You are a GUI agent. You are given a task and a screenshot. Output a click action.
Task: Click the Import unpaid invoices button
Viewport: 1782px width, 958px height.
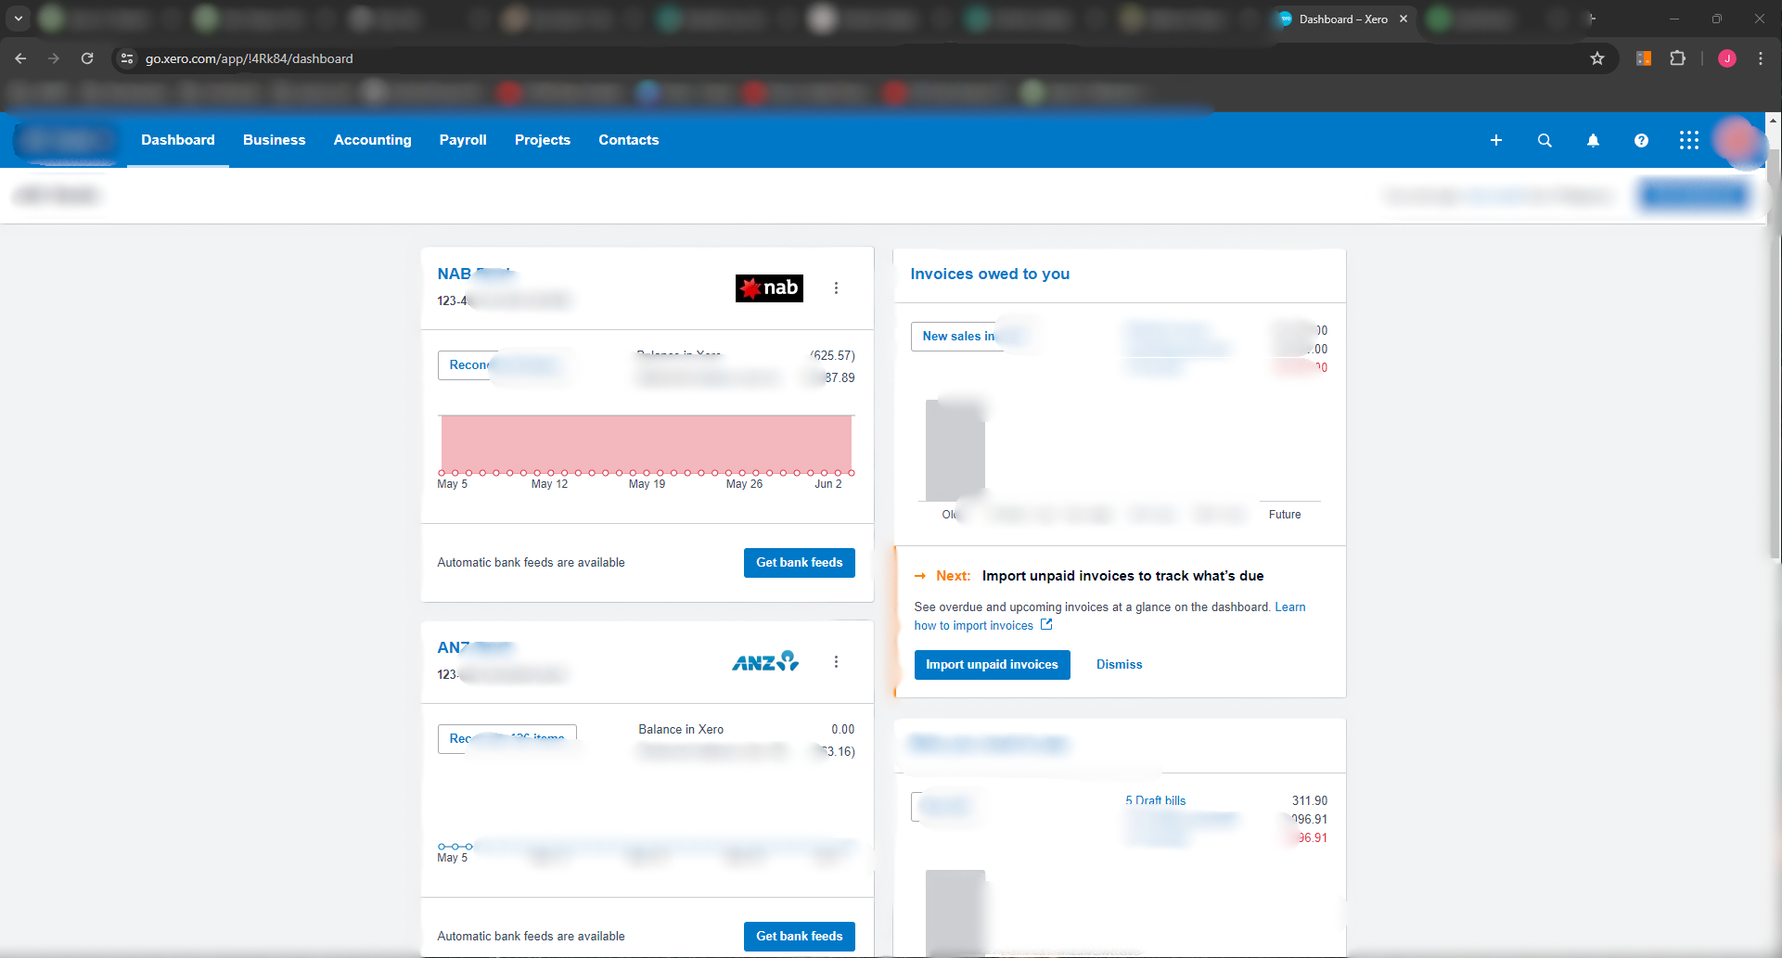tap(992, 665)
